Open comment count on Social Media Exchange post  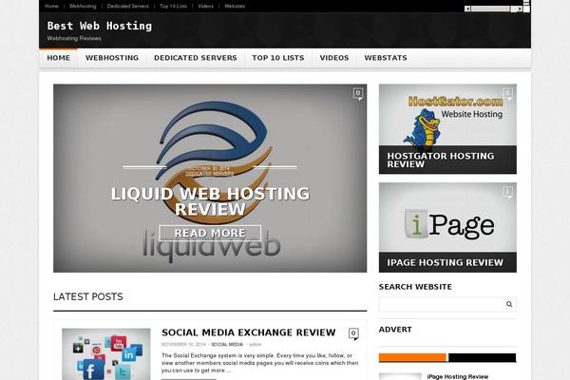pyautogui.click(x=353, y=333)
